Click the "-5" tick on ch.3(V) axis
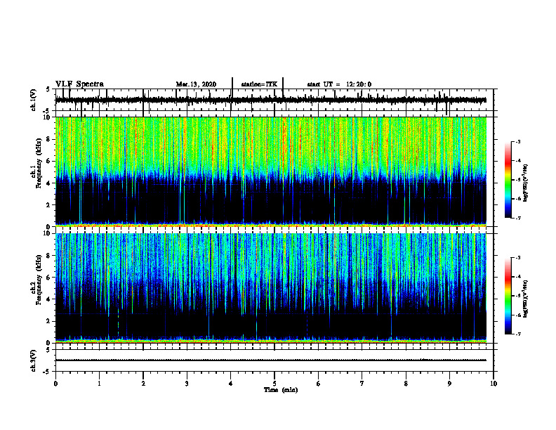Screen dimensions: 556x430 point(47,372)
